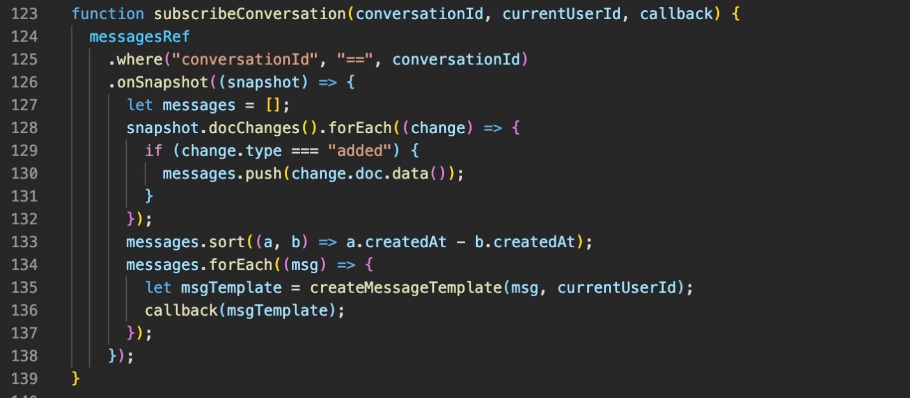This screenshot has height=398, width=910.
Task: Click the currentUserId parameter on line 123
Action: point(561,13)
